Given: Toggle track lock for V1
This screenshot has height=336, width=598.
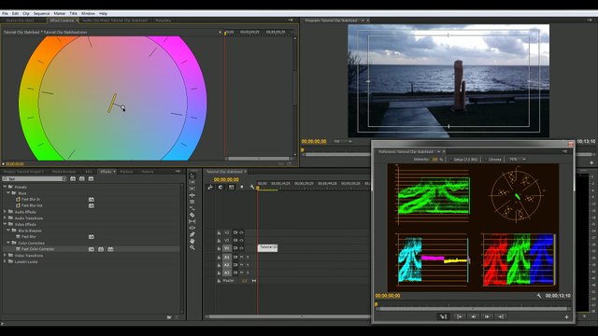Looking at the screenshot, I should coord(219,248).
